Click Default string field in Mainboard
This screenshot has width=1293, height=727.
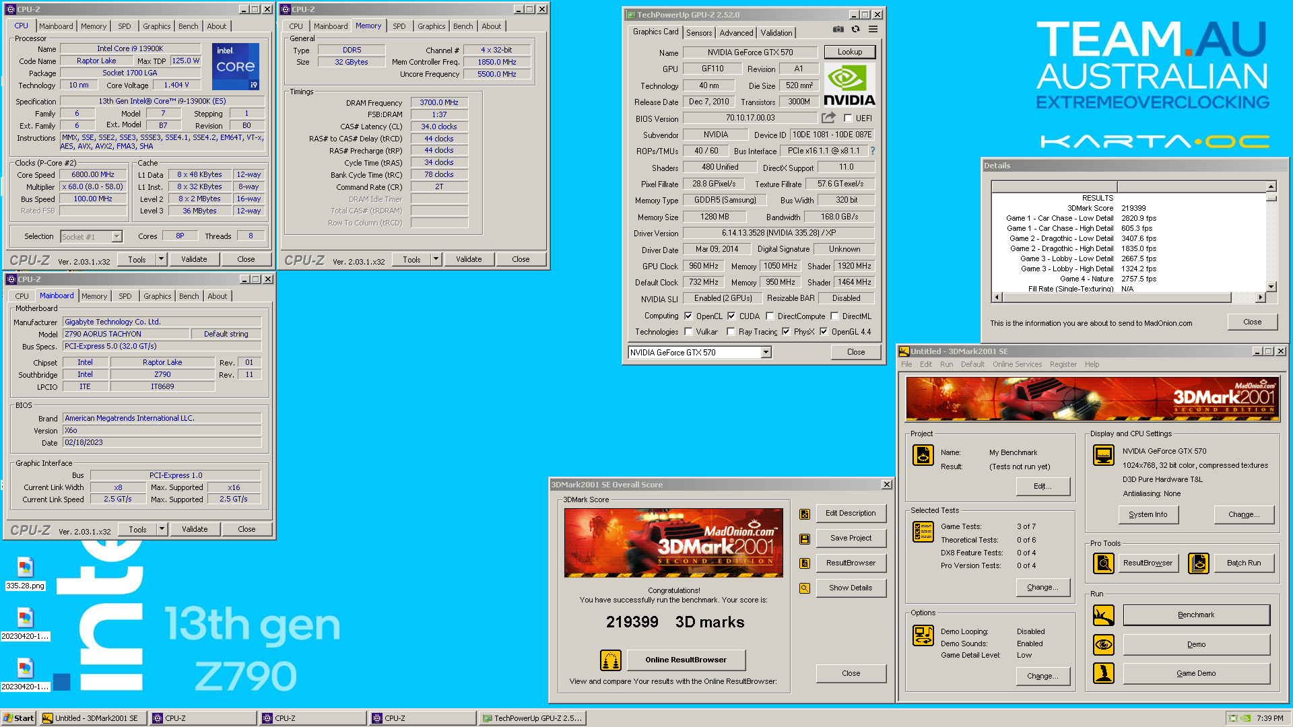(x=226, y=334)
